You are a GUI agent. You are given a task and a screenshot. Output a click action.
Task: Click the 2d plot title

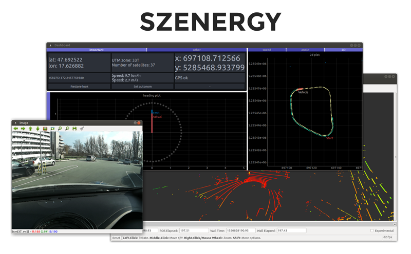point(314,55)
